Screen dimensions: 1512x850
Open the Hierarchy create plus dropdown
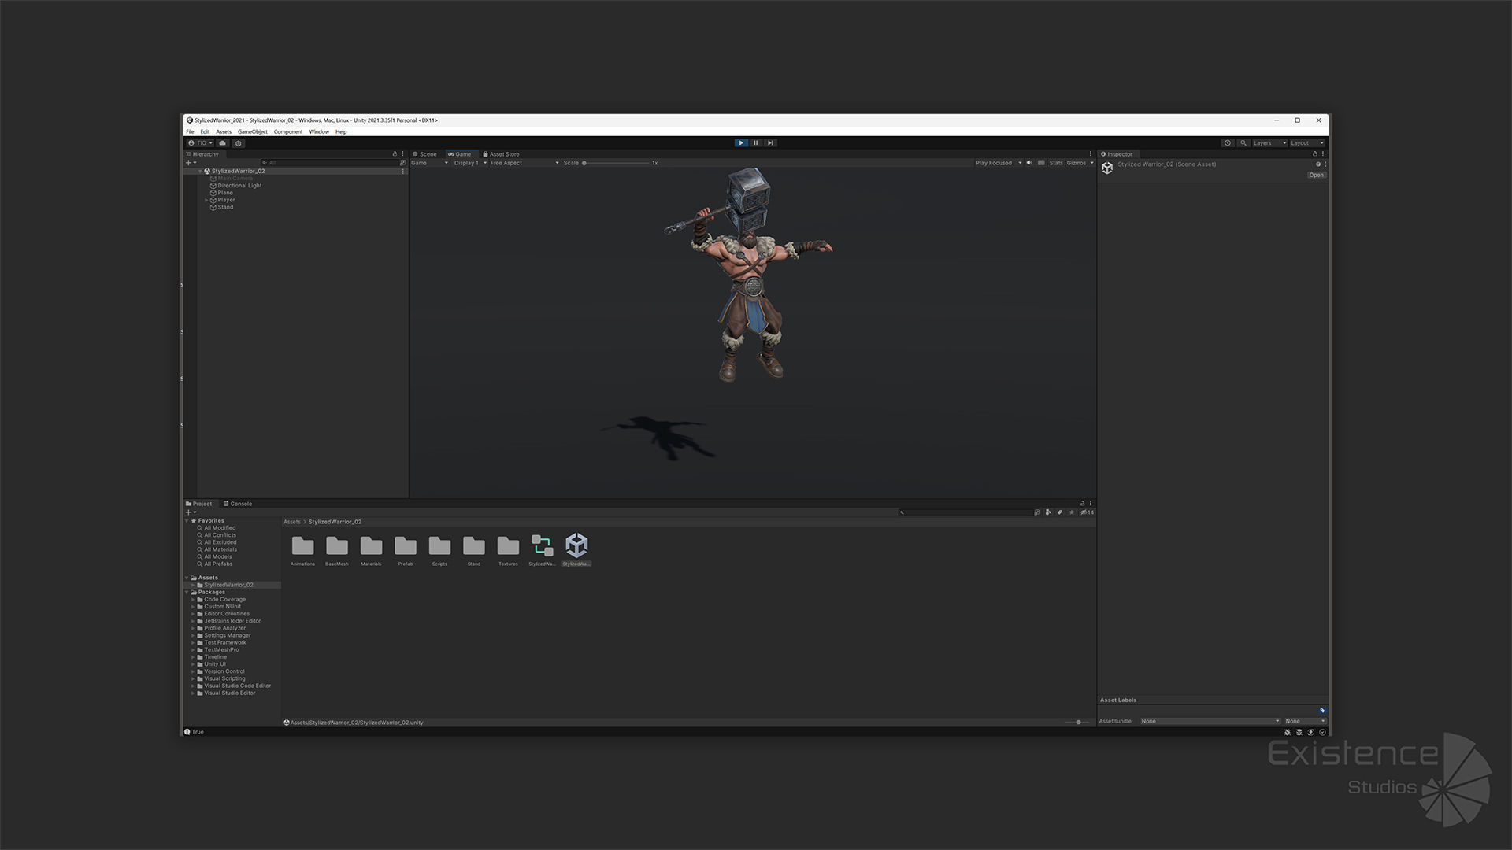(x=191, y=163)
